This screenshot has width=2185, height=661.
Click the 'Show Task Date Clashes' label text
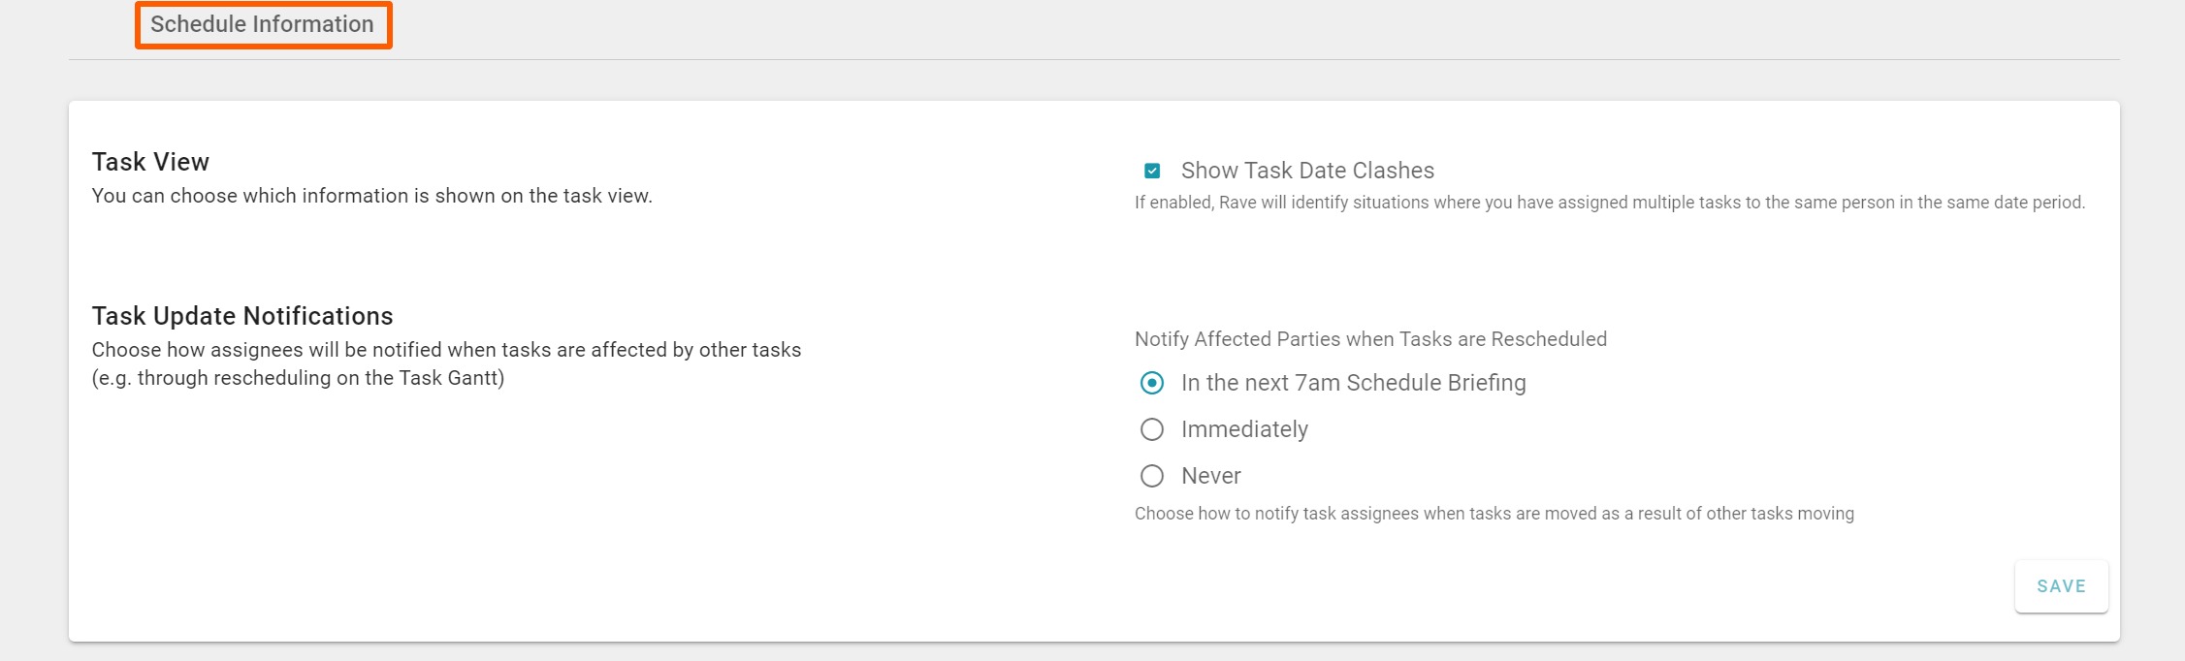(x=1307, y=171)
